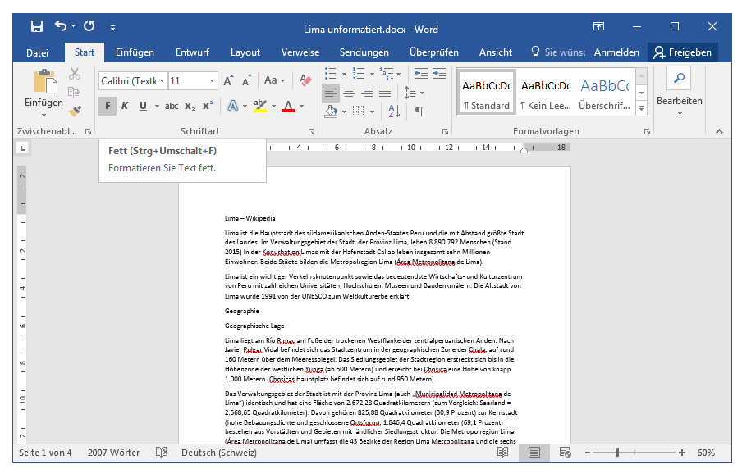Open underline style dropdown arrow
The image size is (742, 474).
tap(157, 107)
